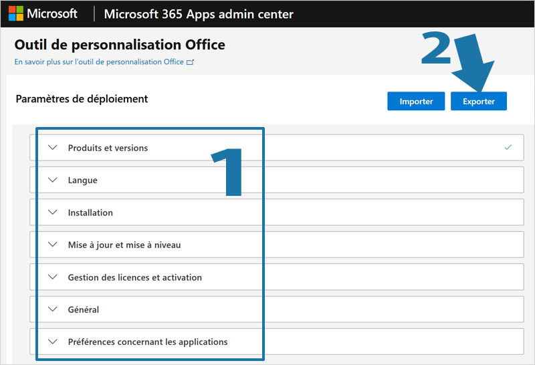Select the Gestion des licences et activation label

click(134, 277)
